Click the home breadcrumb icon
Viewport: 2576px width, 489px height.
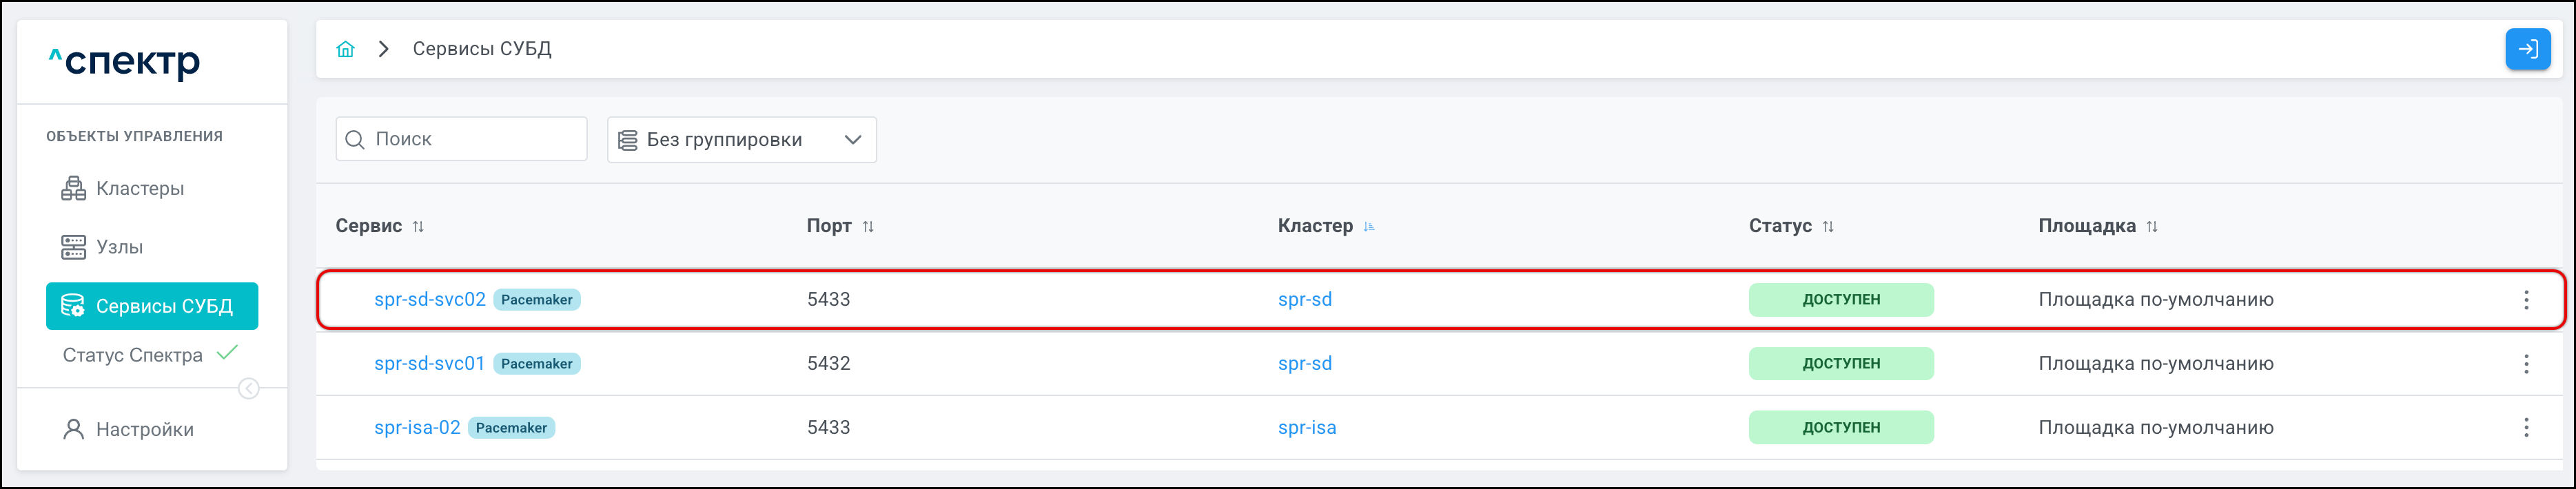click(x=345, y=49)
